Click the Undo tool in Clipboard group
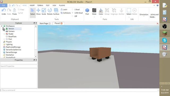This screenshot has width=170, height=96. [4, 12]
